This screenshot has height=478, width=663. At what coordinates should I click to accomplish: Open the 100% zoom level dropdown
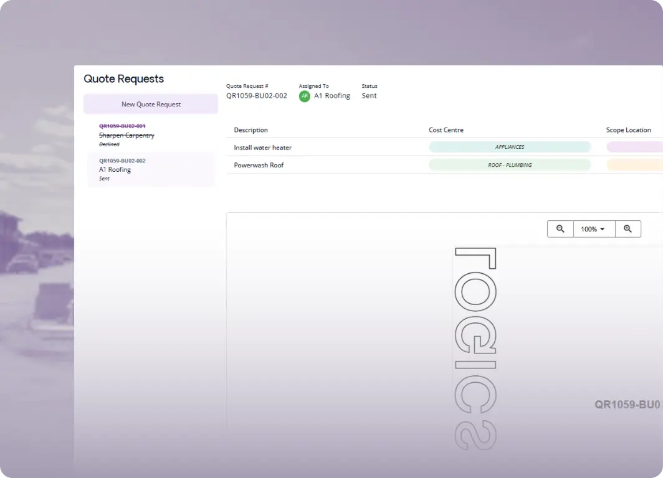[593, 229]
